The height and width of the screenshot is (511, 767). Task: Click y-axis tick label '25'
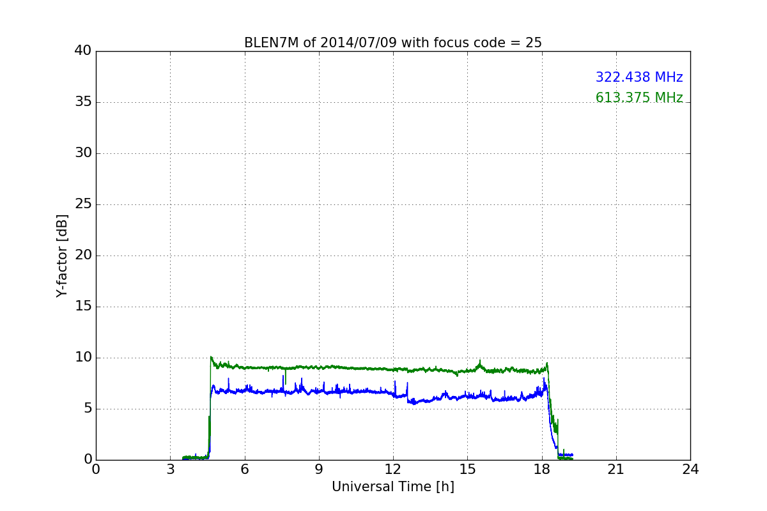coord(83,204)
